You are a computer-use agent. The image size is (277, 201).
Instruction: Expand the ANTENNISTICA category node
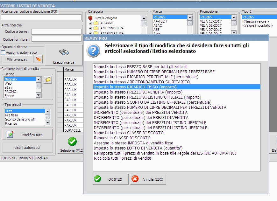90,28
